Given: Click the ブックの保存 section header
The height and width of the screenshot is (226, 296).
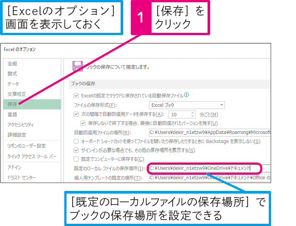Looking at the screenshot, I should [x=83, y=84].
